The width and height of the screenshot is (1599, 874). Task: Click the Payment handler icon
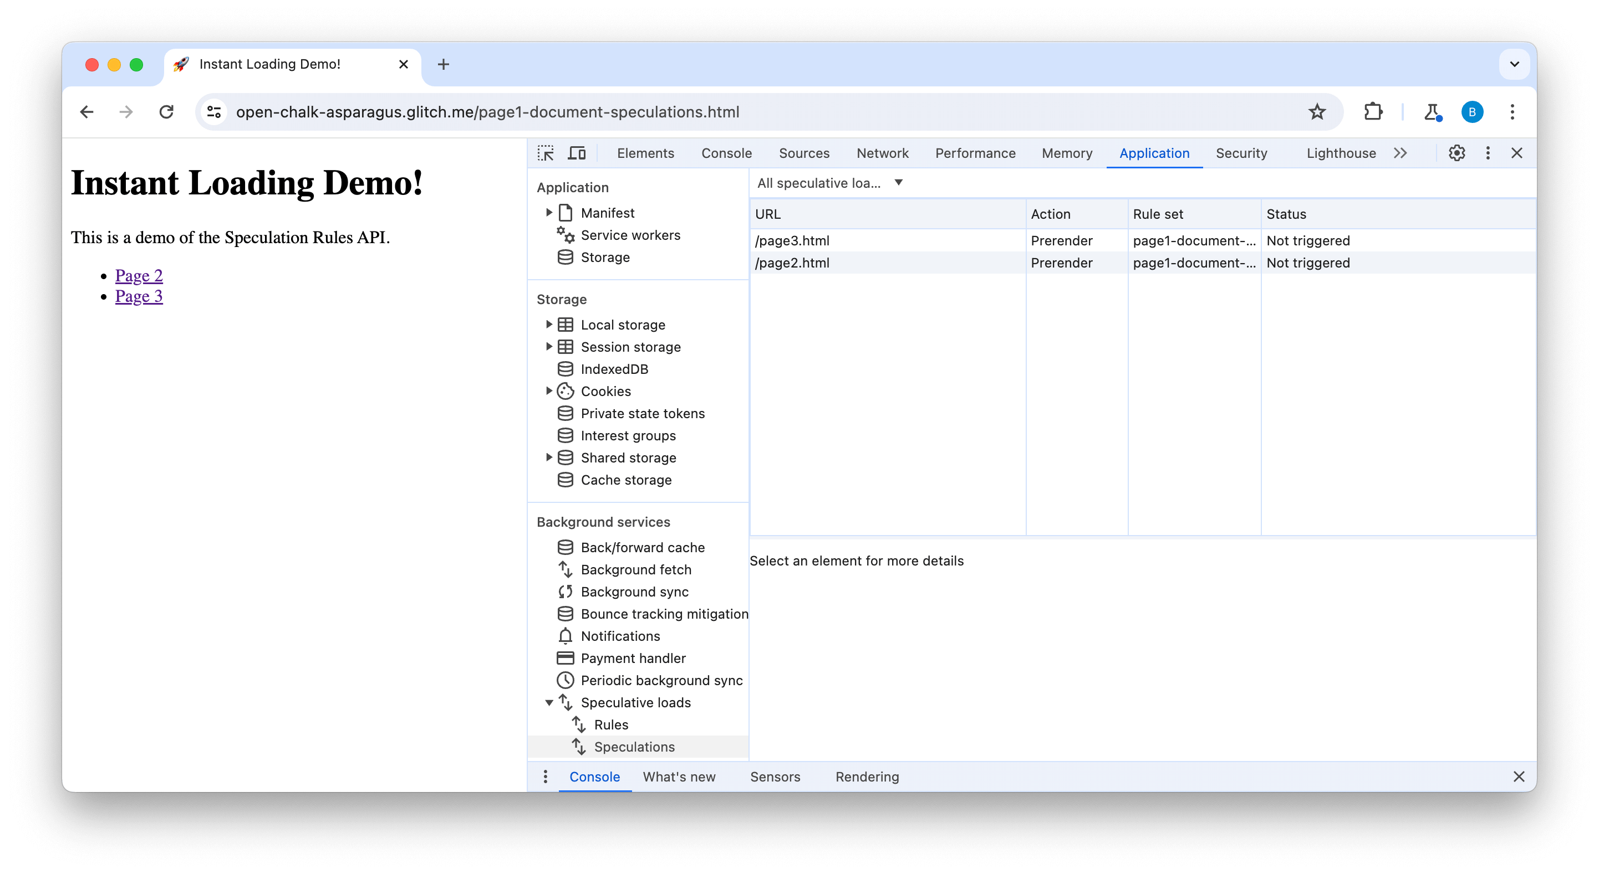point(566,657)
